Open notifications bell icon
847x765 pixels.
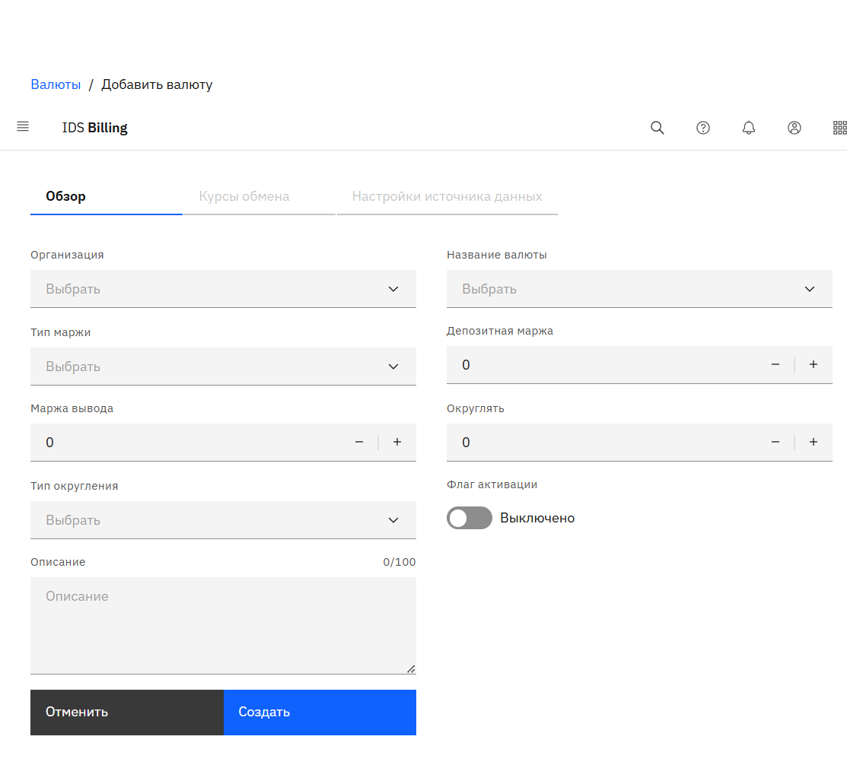click(x=749, y=128)
